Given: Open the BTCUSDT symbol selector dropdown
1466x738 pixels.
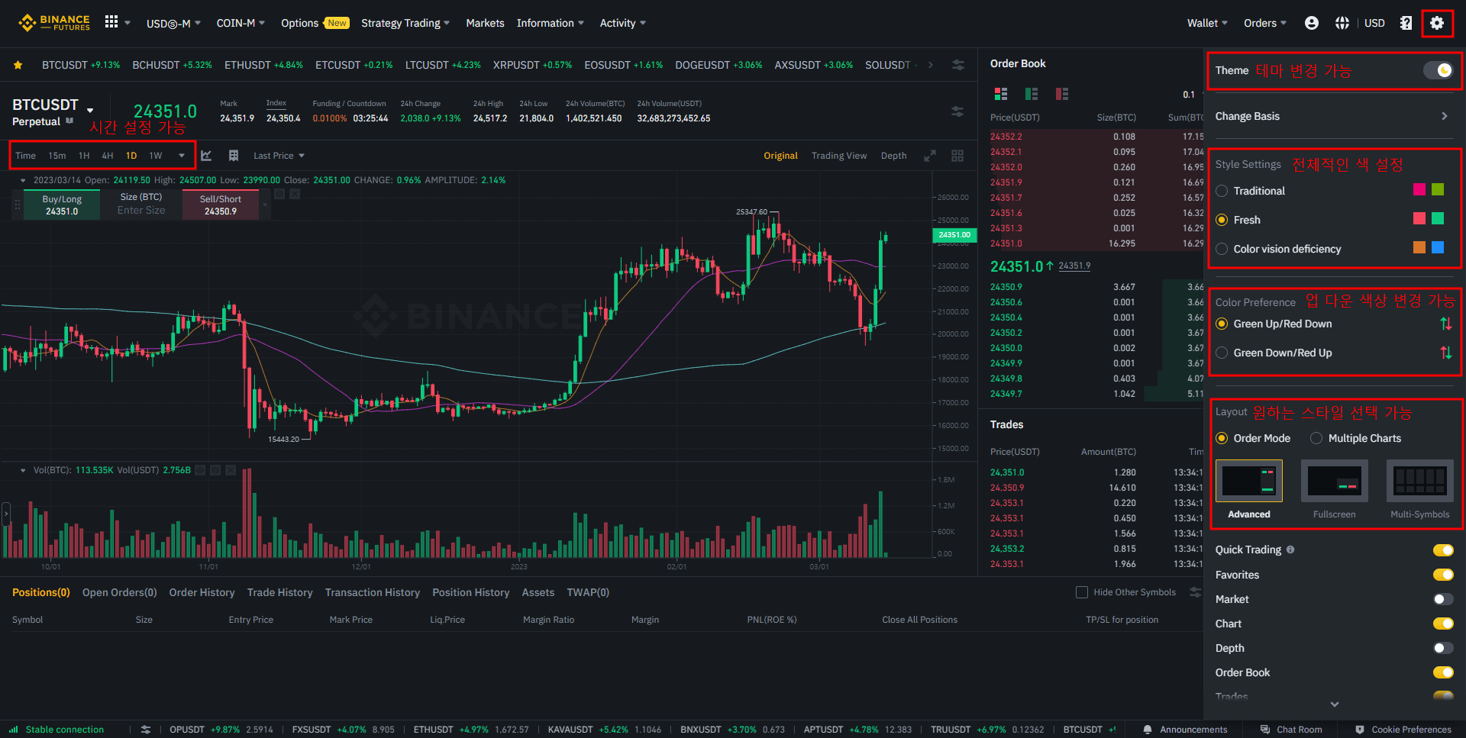Looking at the screenshot, I should click(x=90, y=110).
